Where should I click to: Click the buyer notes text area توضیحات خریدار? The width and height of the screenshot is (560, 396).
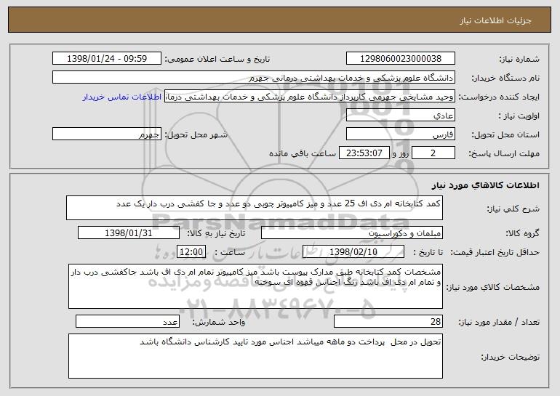[x=255, y=356]
